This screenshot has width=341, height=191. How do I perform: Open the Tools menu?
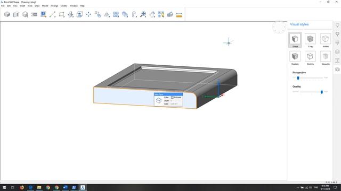[x=30, y=6]
